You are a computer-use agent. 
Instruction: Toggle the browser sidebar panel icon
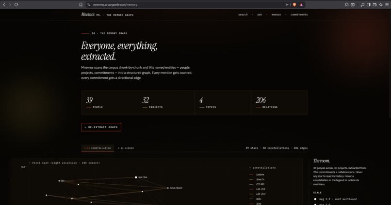pyautogui.click(x=369, y=4)
